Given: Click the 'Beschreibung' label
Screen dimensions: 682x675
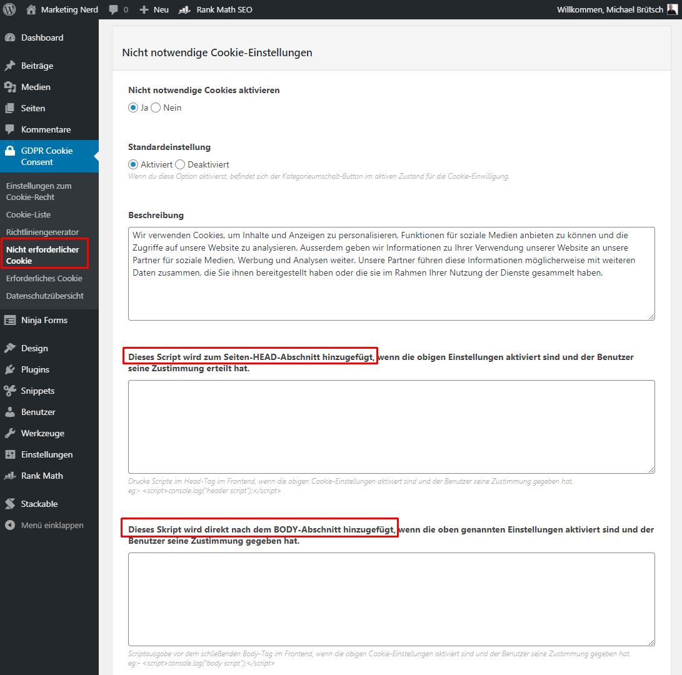Looking at the screenshot, I should pyautogui.click(x=156, y=215).
